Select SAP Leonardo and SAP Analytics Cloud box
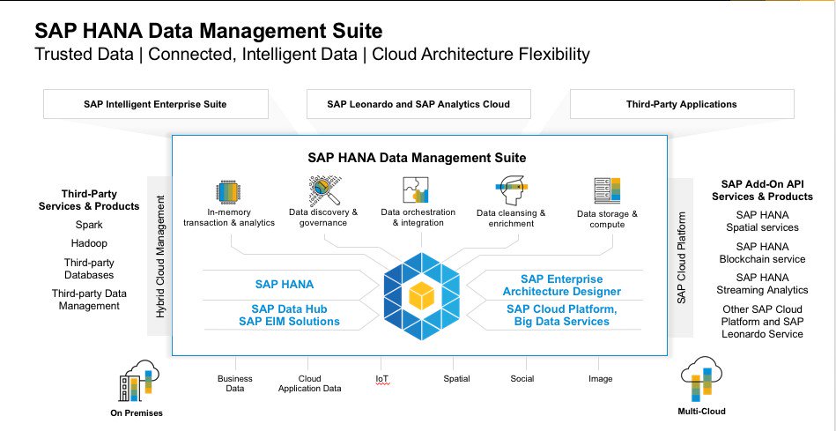The height and width of the screenshot is (431, 836). click(418, 104)
